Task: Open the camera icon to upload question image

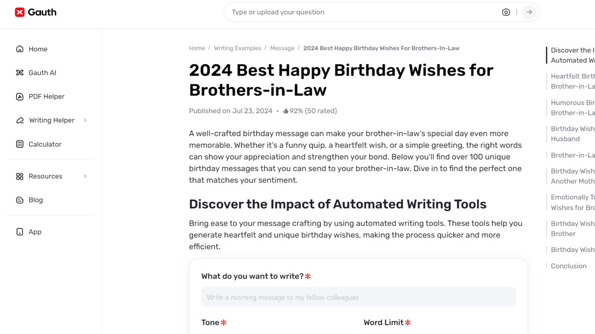Action: [506, 12]
